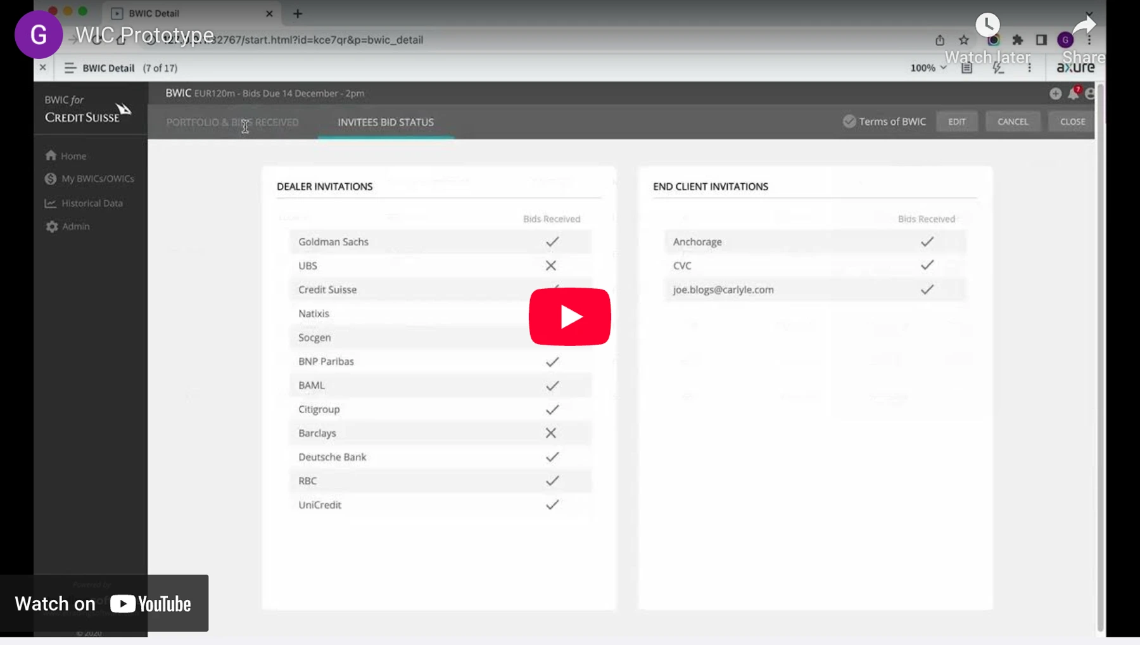This screenshot has width=1140, height=645.
Task: Click the plus add icon in header
Action: click(x=1055, y=94)
